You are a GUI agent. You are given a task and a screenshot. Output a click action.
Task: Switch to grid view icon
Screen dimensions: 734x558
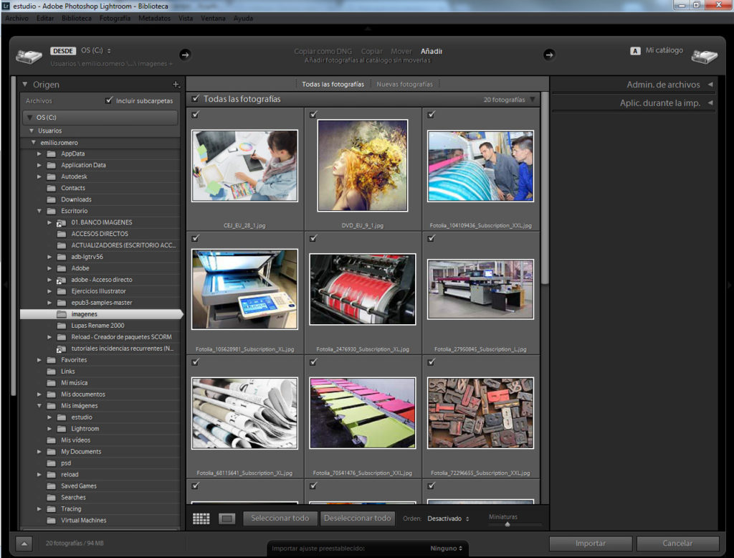click(201, 519)
